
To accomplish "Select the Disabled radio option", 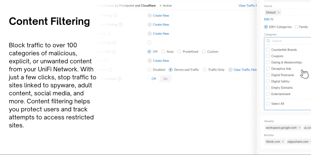I will pyautogui.click(x=149, y=70).
